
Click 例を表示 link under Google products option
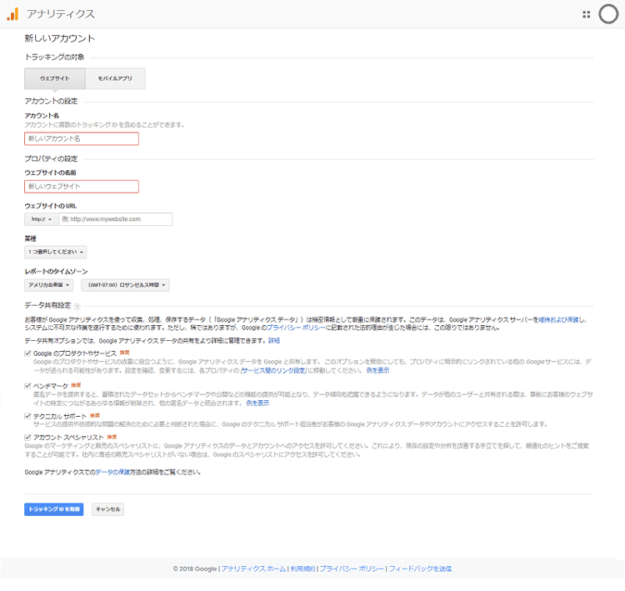pyautogui.click(x=377, y=370)
